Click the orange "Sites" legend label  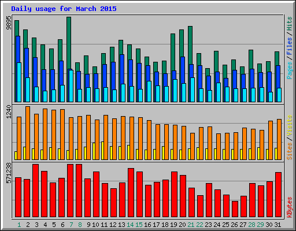(290, 151)
